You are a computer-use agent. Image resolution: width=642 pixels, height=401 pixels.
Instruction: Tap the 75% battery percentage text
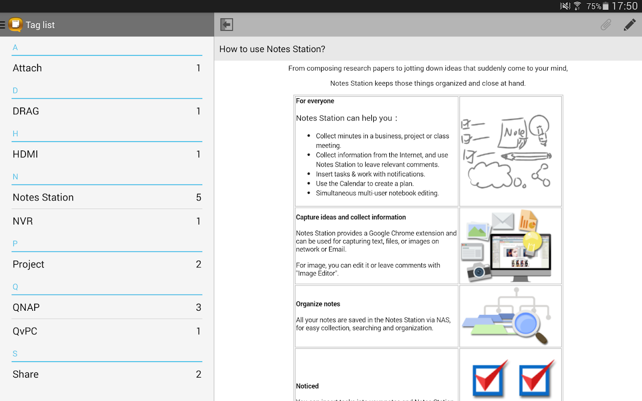(594, 7)
